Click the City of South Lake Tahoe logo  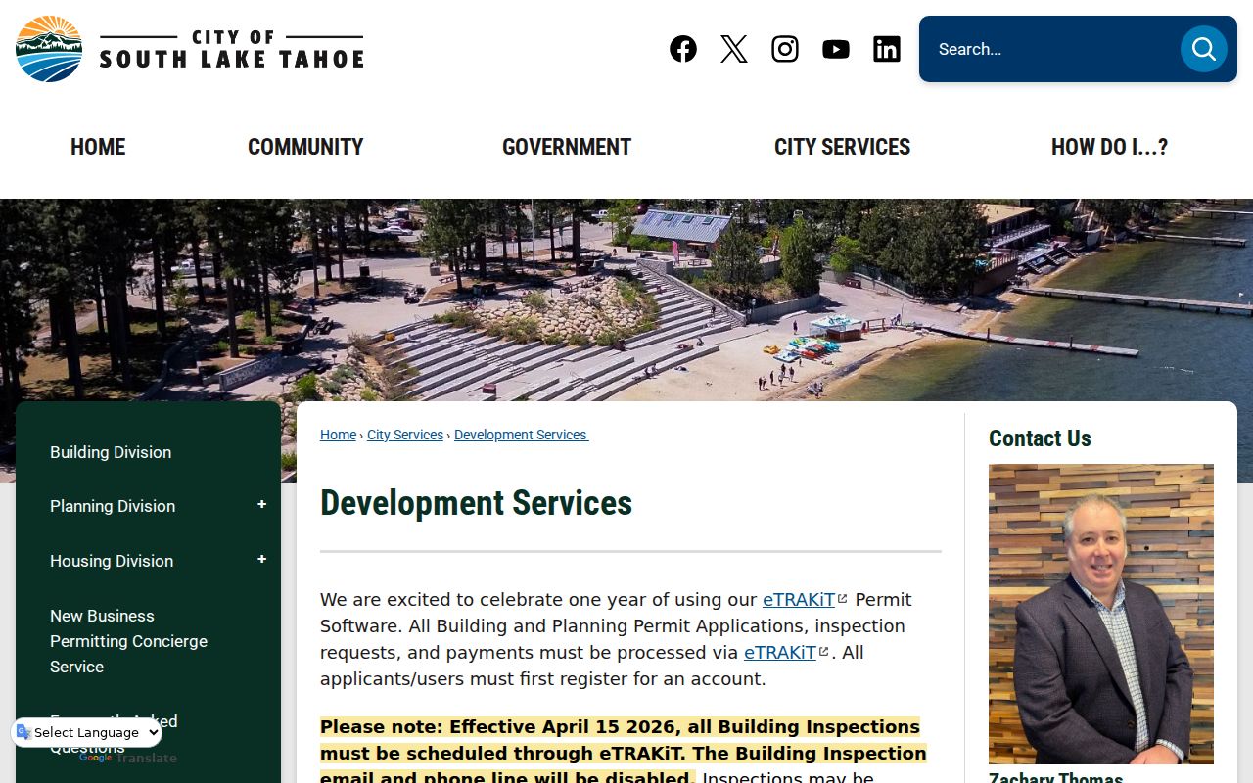coord(190,49)
